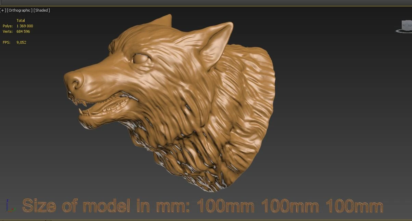The image size is (412, 221).
Task: Click the FPS value 9,052
Action: [21, 42]
